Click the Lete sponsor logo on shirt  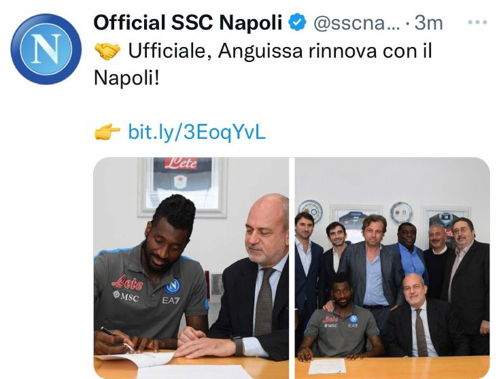point(127,283)
